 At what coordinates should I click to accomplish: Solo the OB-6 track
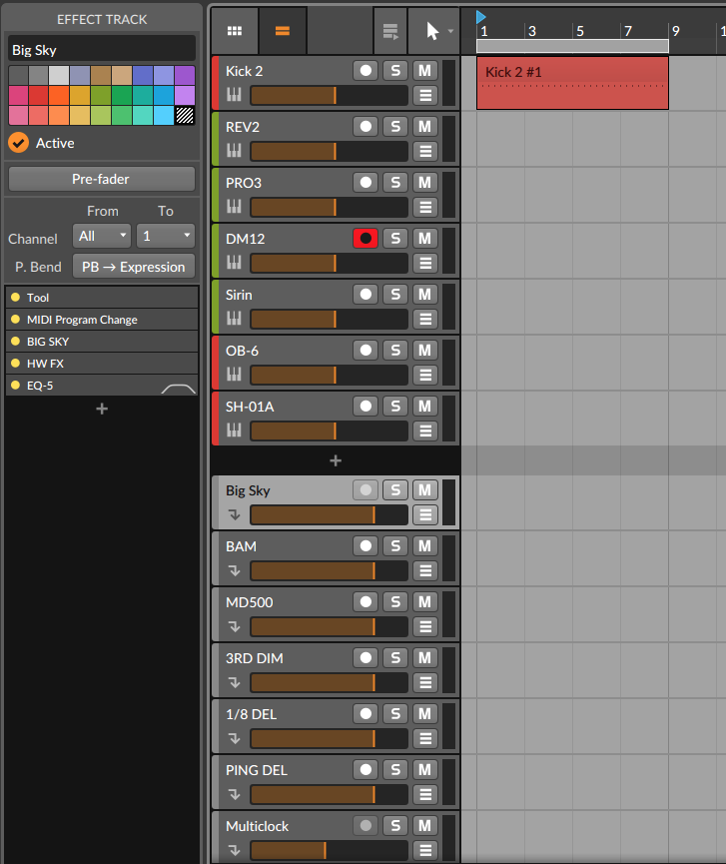[395, 350]
